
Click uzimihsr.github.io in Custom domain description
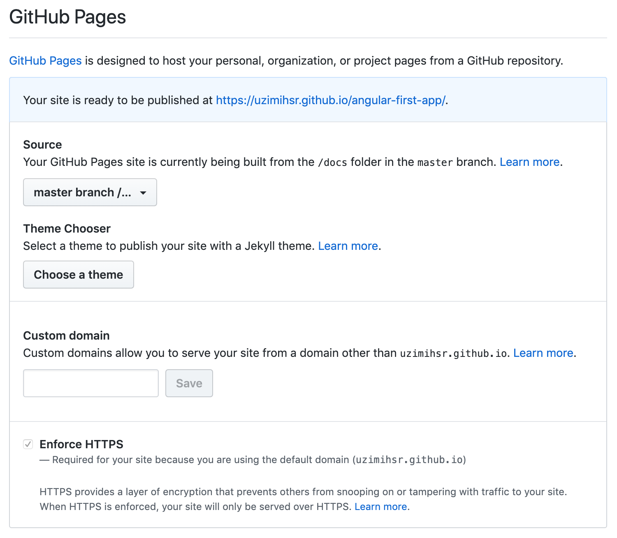453,354
